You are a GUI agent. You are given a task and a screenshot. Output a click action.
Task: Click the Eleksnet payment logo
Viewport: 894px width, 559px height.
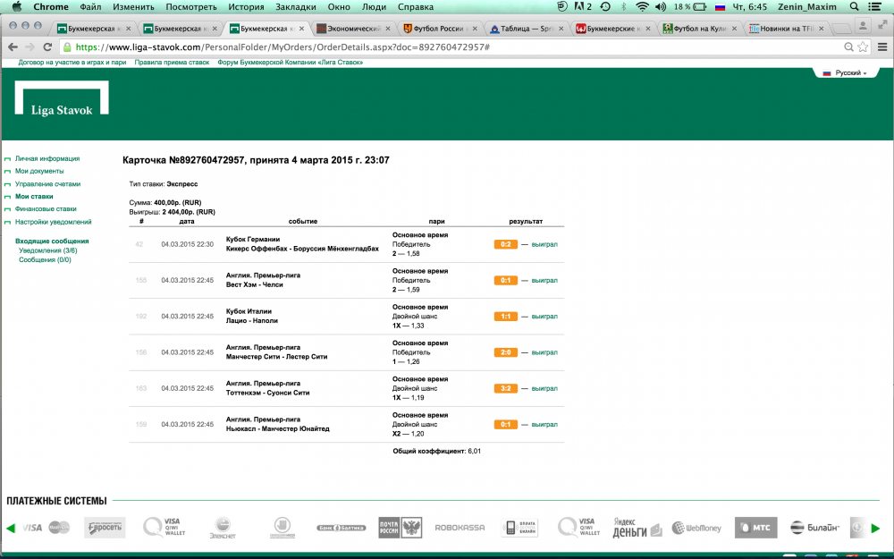coord(223,528)
